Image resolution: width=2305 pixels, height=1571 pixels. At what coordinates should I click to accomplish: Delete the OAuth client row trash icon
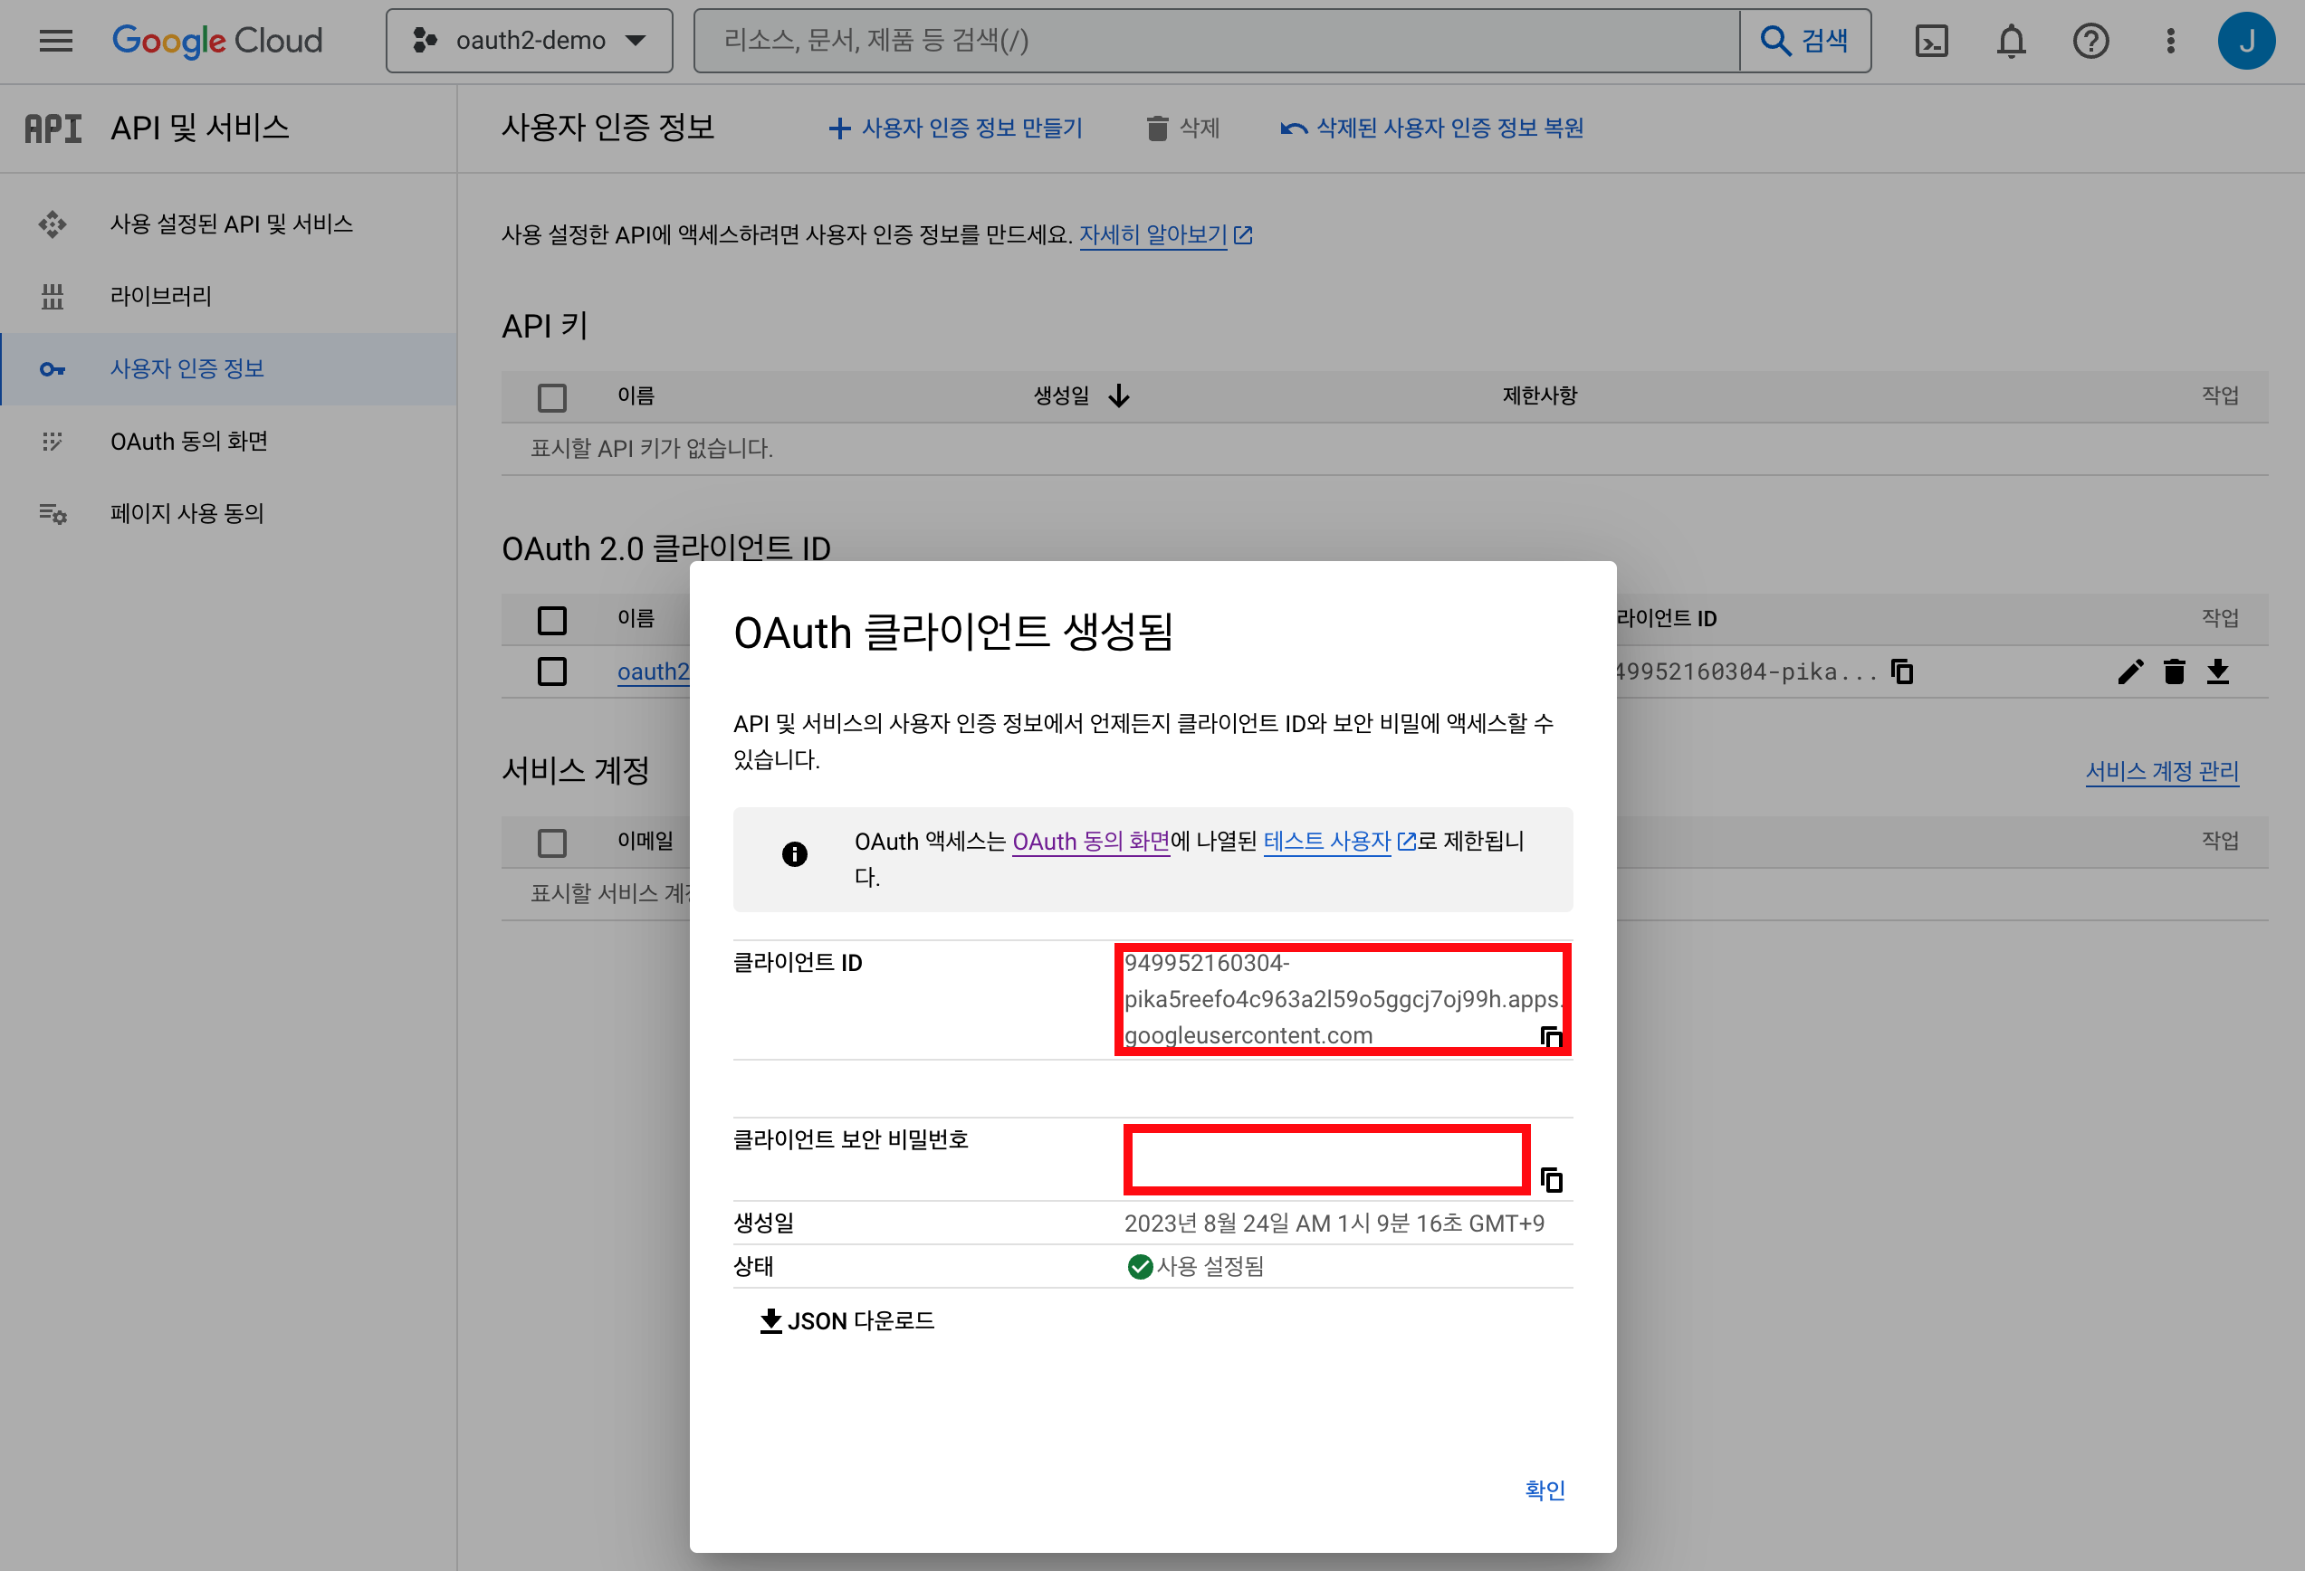2174,672
